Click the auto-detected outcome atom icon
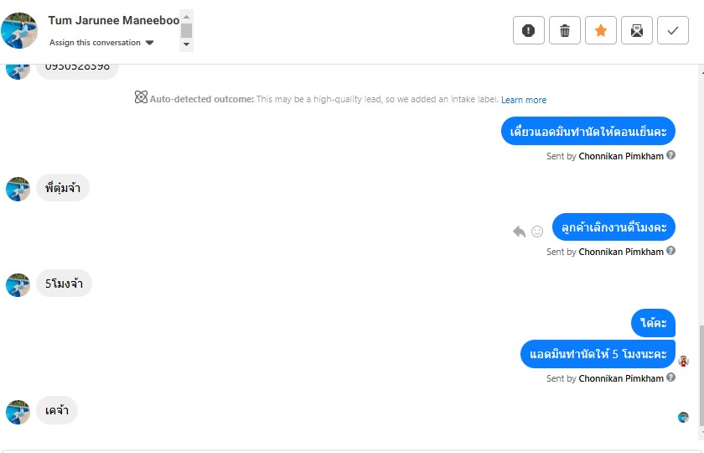 click(x=141, y=97)
